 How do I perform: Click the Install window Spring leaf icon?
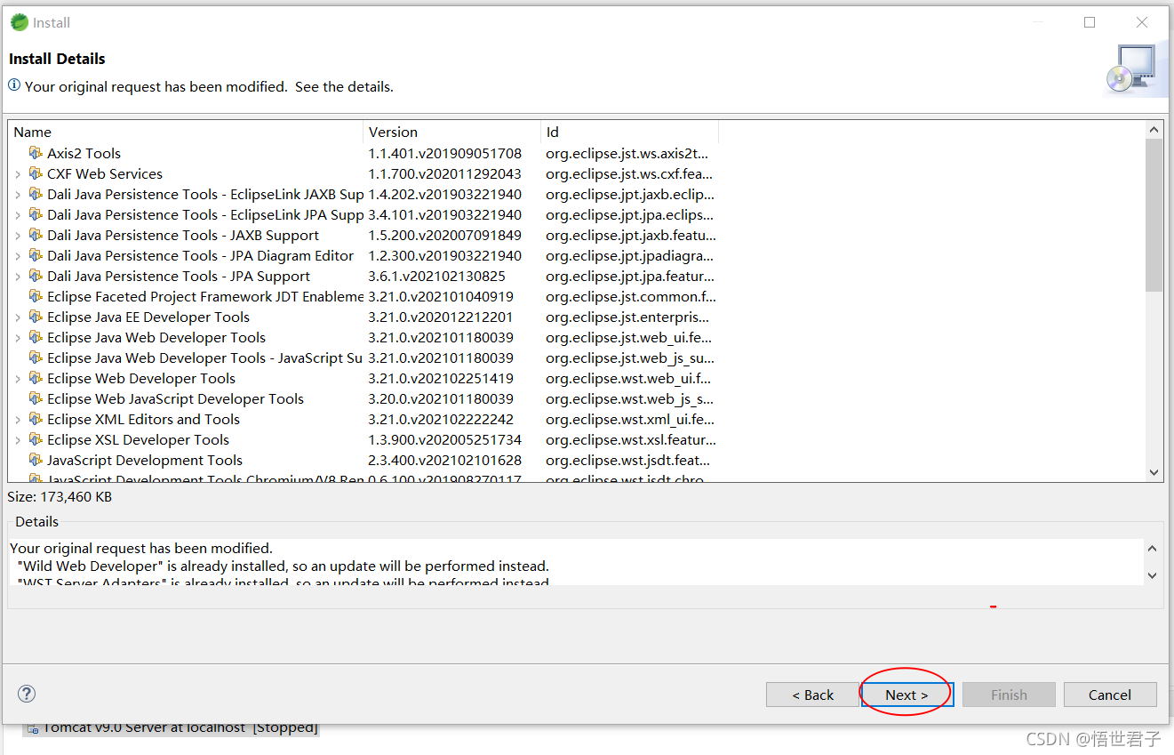coord(19,22)
